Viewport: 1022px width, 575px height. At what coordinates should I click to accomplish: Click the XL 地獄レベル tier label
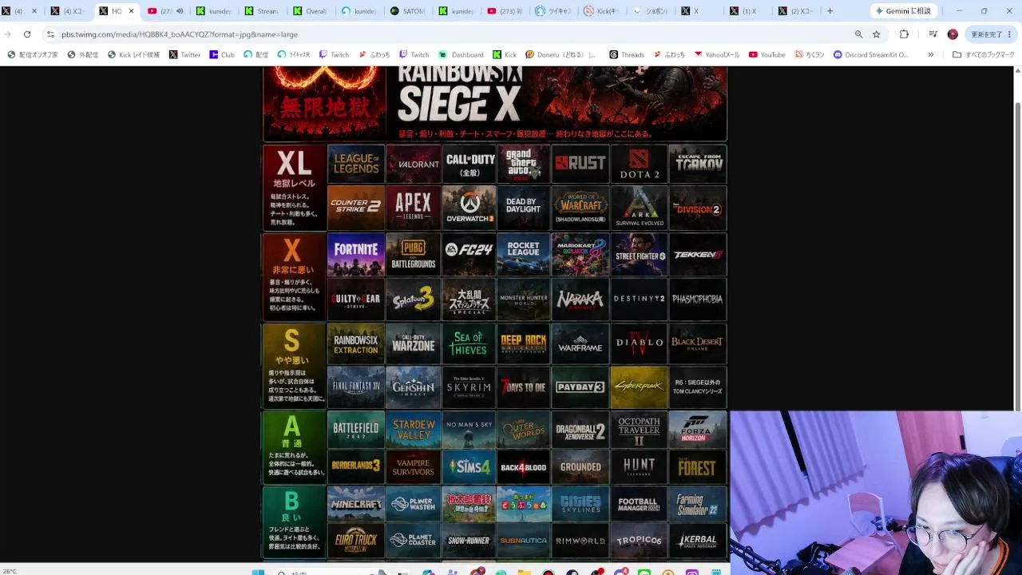(x=294, y=188)
